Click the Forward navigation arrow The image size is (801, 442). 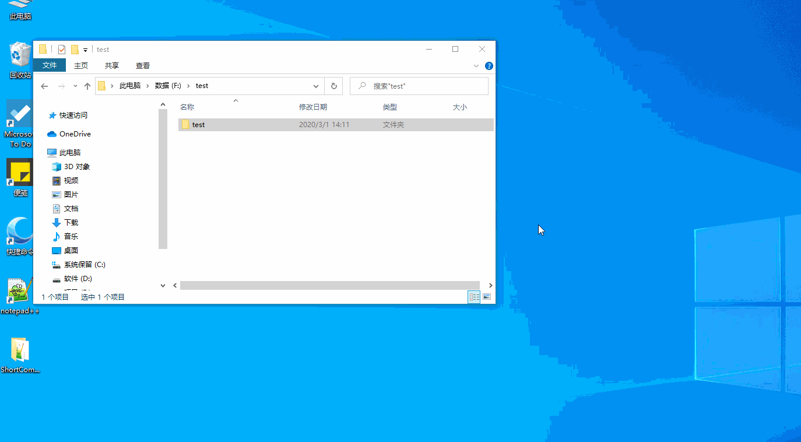[61, 86]
